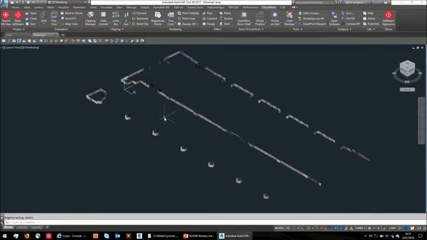Open the Clash Manager tool
The width and height of the screenshot is (427, 240).
(x=289, y=18)
